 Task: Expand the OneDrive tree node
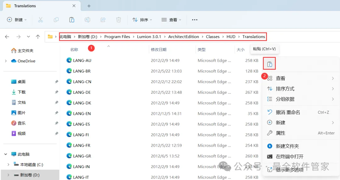pyautogui.click(x=6, y=61)
